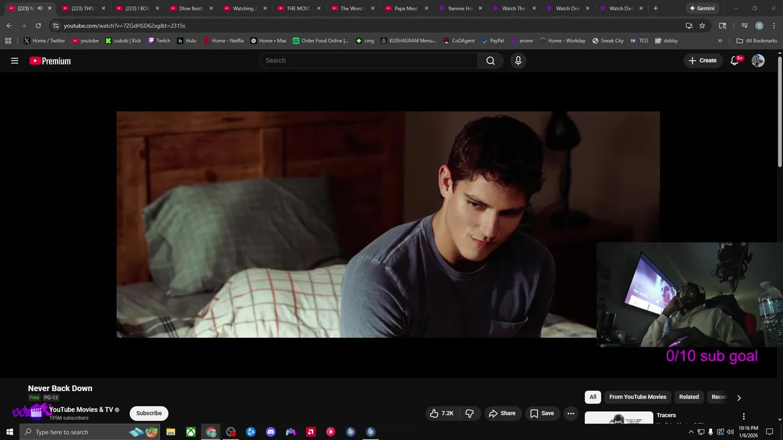
Task: Open the Hulu bookmark
Action: click(187, 40)
